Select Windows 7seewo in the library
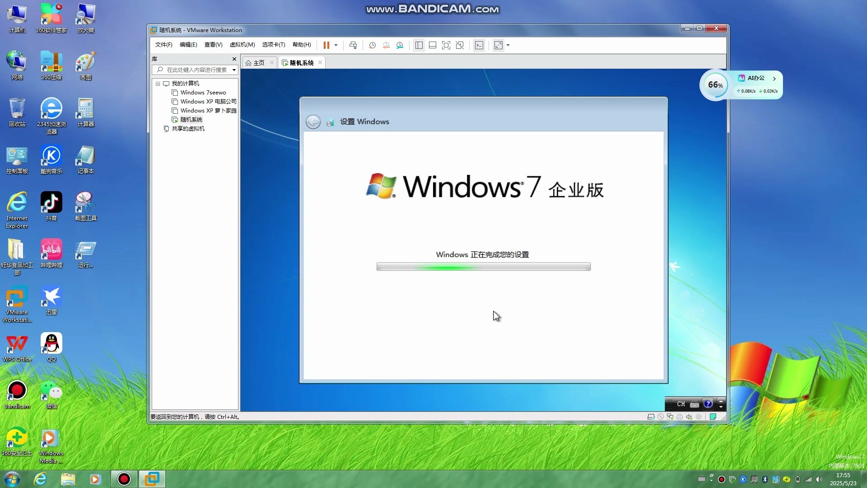The image size is (867, 488). (x=203, y=93)
